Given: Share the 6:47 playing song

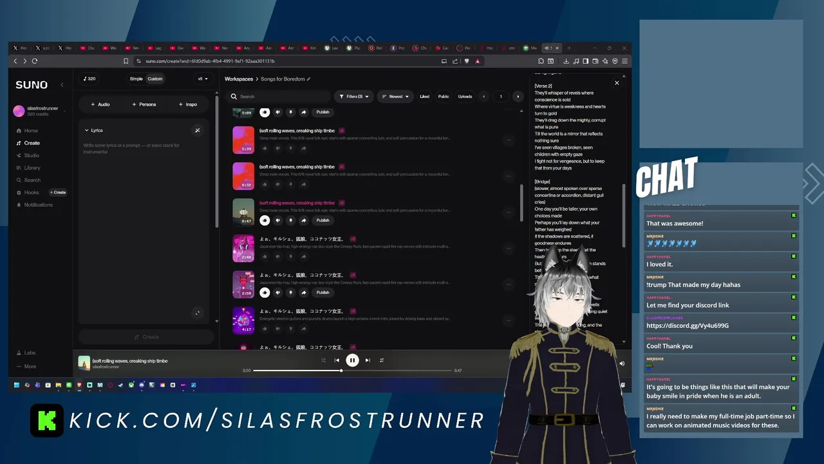Looking at the screenshot, I should 303,220.
